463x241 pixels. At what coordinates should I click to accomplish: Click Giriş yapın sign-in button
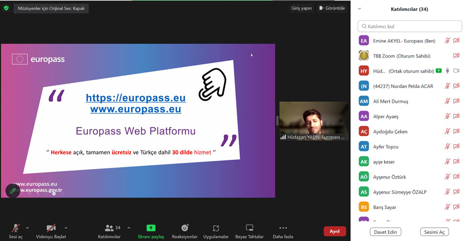coord(301,8)
